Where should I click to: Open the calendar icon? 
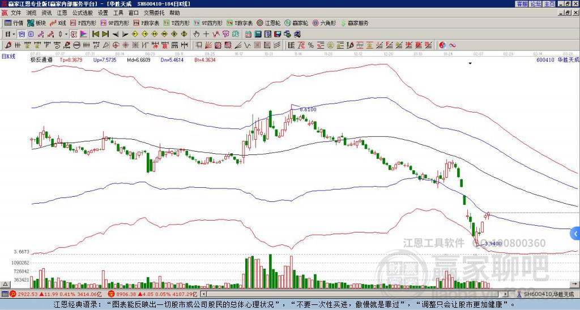tap(248, 35)
